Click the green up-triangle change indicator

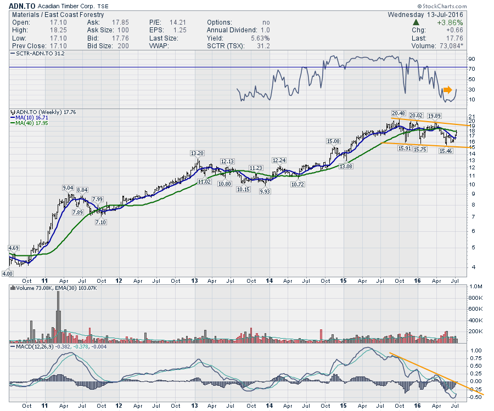416,22
